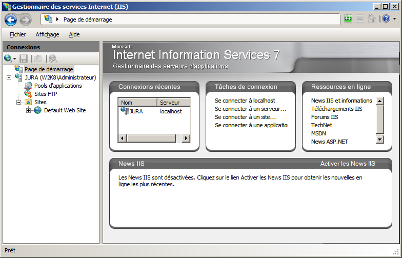Click the Home icon in the toolbar
This screenshot has width=402, height=258.
[x=371, y=19]
